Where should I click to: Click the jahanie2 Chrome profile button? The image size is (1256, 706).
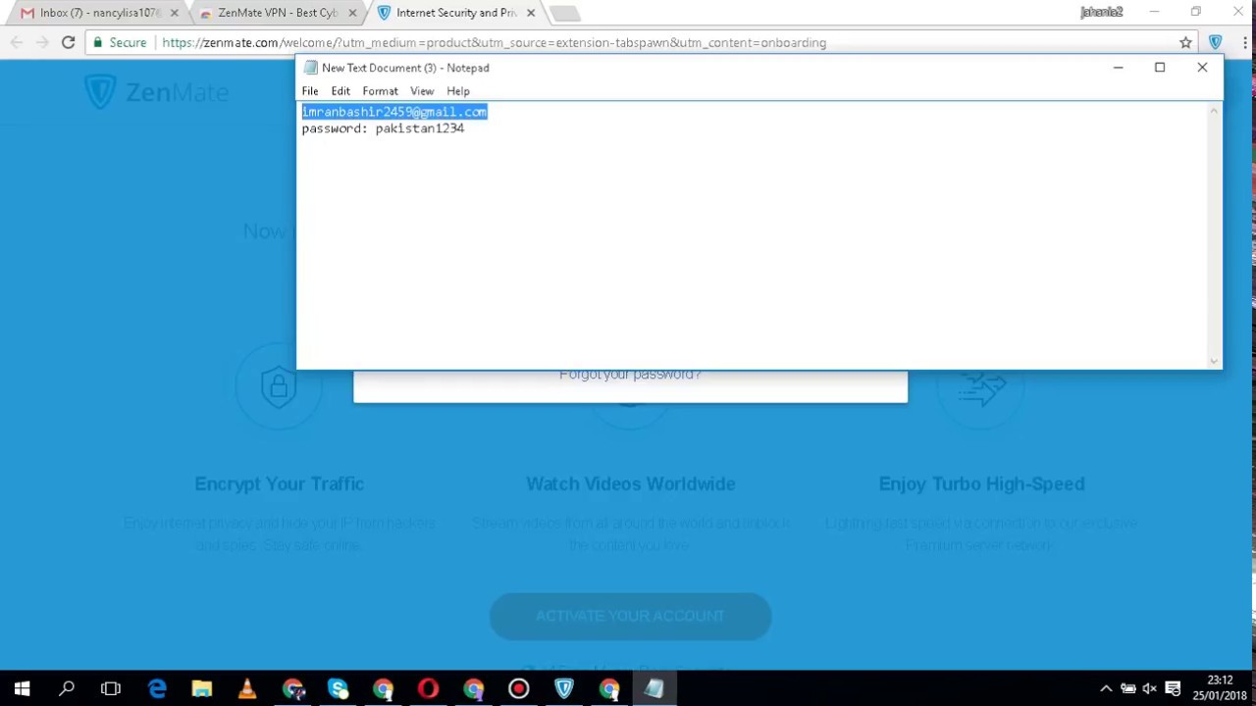[x=1101, y=12]
